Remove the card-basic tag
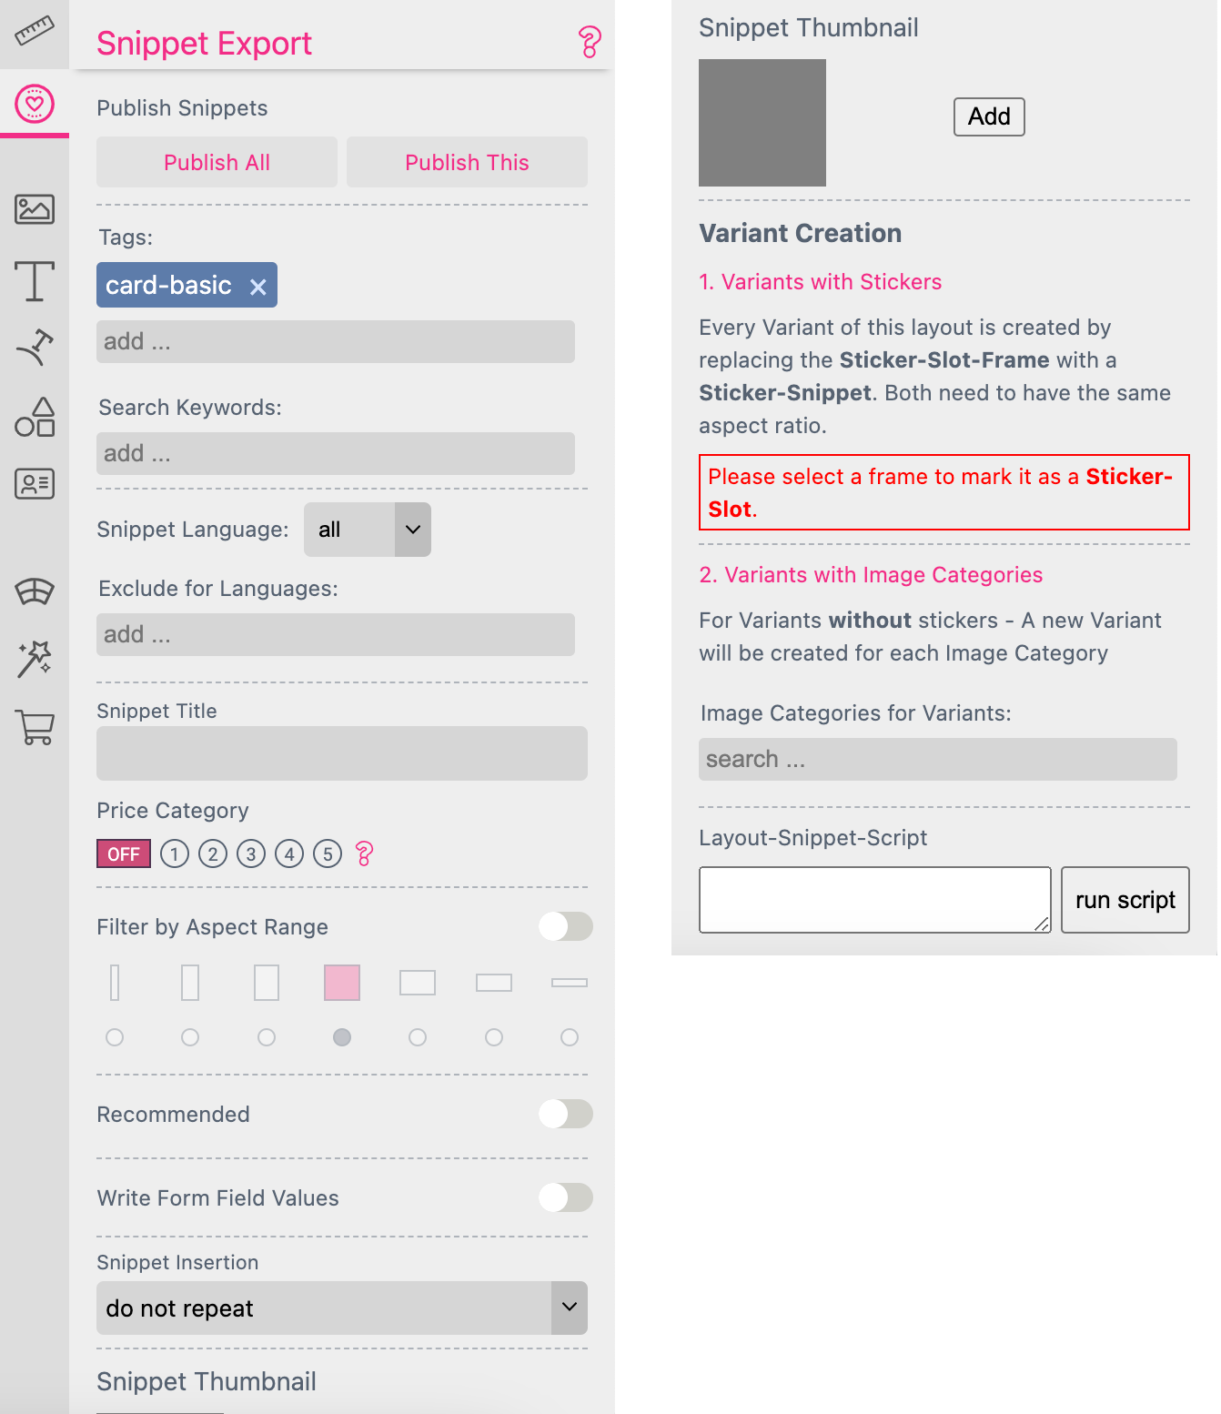Screen dimensions: 1221x1414 [x=258, y=287]
